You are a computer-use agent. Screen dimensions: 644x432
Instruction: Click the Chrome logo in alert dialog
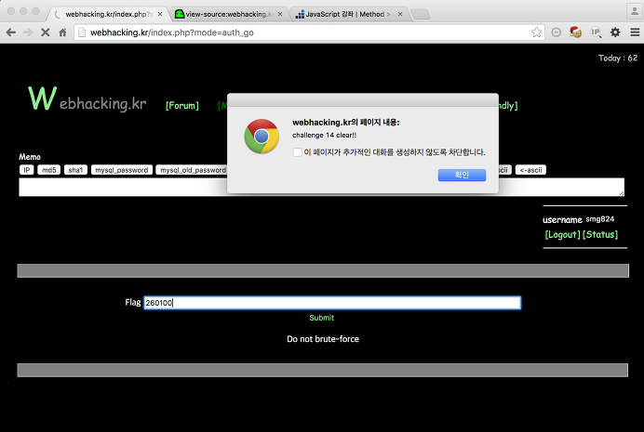coord(262,137)
